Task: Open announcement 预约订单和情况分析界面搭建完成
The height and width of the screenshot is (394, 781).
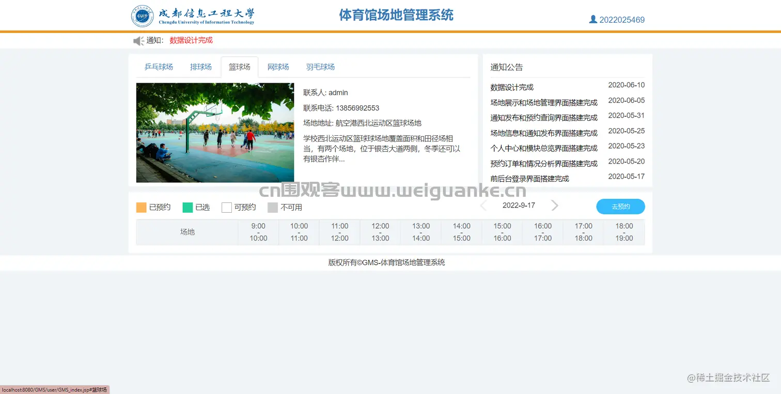Action: [x=544, y=164]
